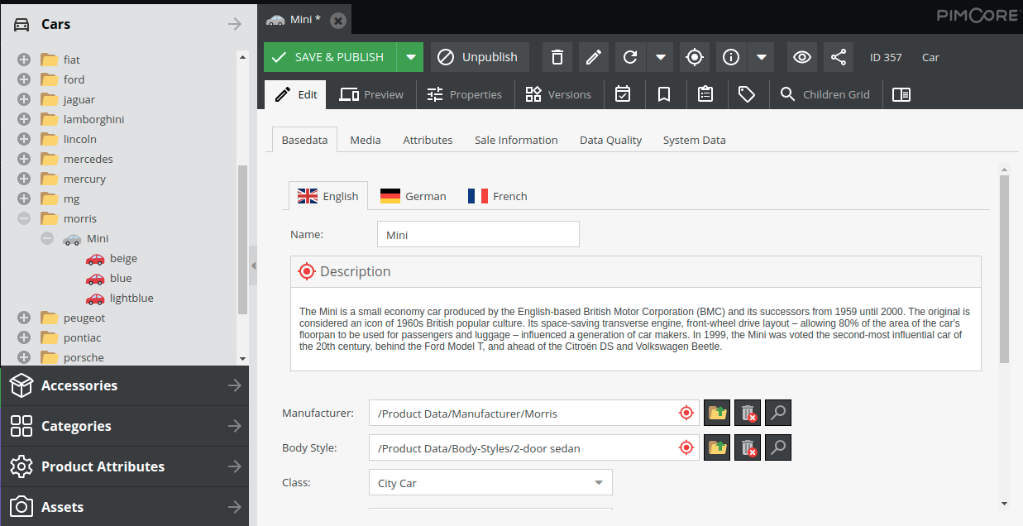The image size is (1023, 526).
Task: Switch to German language tab
Action: pyautogui.click(x=413, y=196)
